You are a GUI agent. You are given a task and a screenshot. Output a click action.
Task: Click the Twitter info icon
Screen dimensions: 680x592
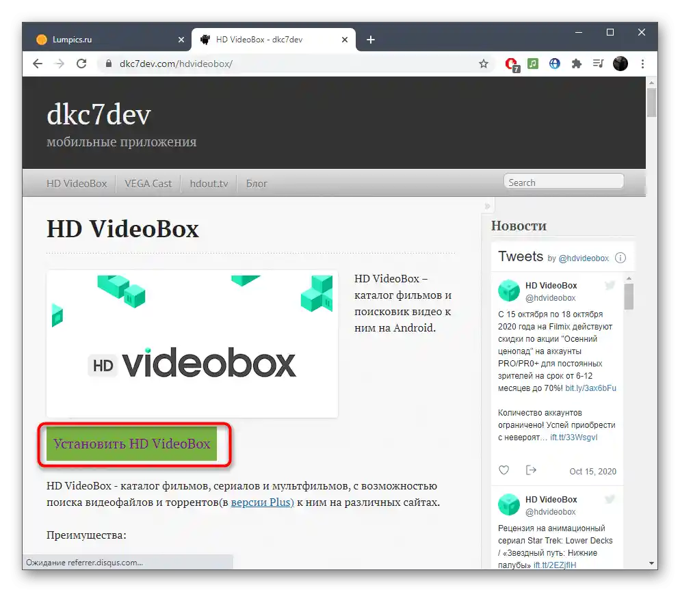[x=620, y=258]
